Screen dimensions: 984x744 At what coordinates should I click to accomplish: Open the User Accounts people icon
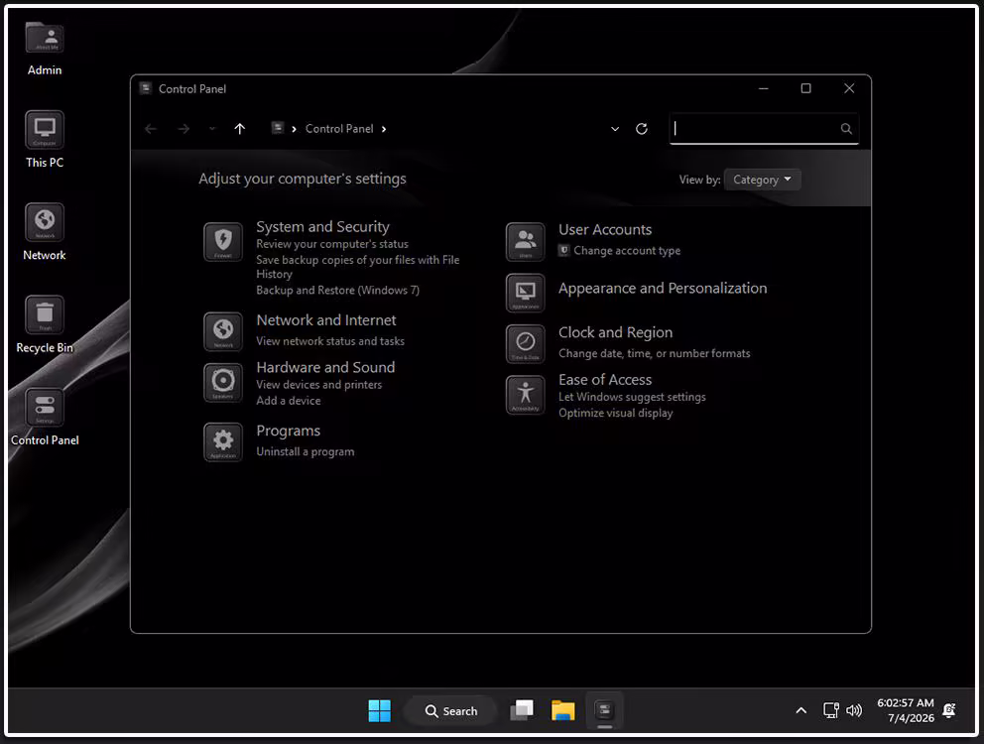[x=526, y=242]
